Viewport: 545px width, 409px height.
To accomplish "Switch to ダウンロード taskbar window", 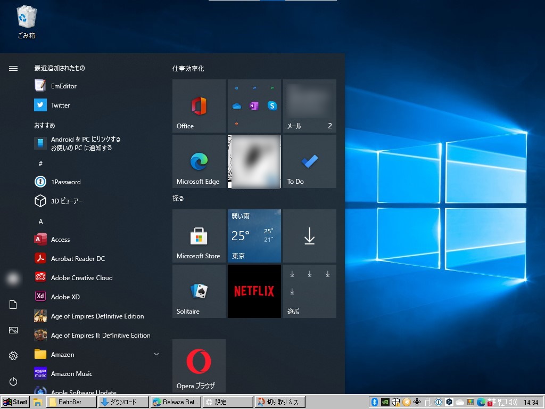I will tap(123, 402).
